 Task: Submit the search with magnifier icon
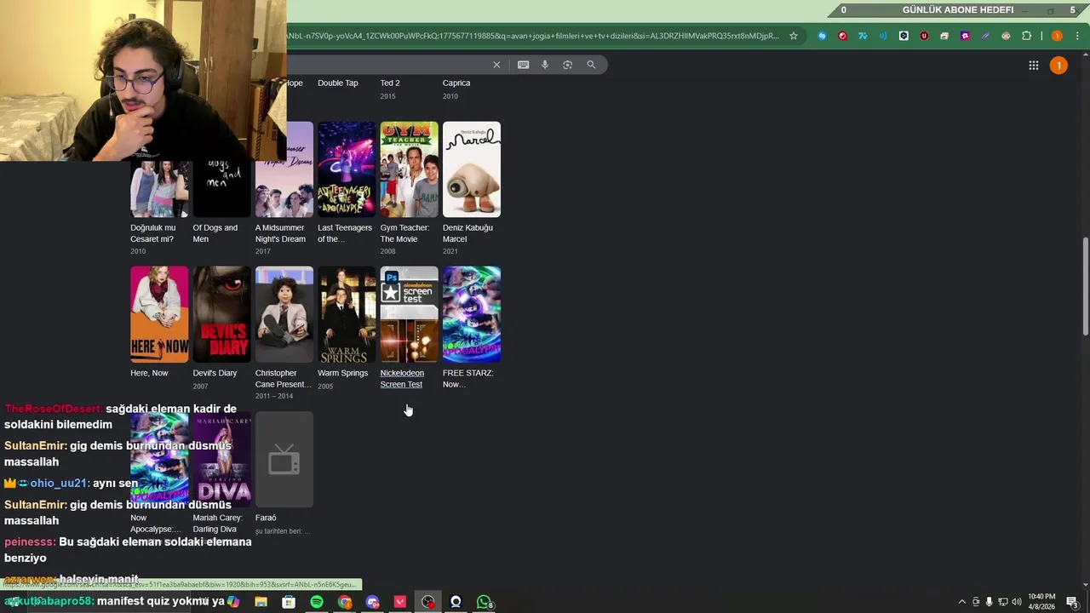tap(591, 65)
